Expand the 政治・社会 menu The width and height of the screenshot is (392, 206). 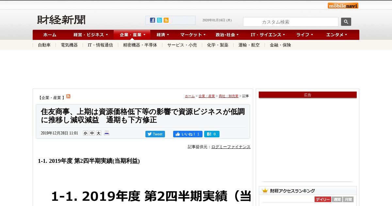tap(227, 35)
